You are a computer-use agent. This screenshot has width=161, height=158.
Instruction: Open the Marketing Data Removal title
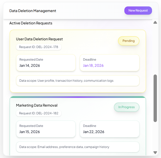tap(37, 105)
